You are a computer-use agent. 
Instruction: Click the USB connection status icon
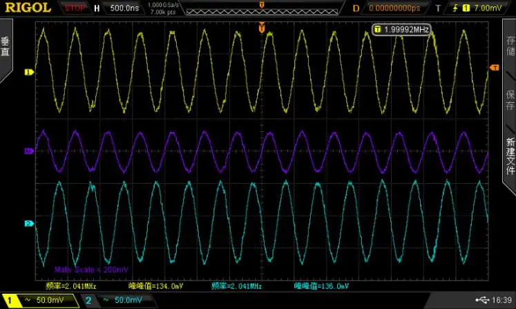[481, 301]
